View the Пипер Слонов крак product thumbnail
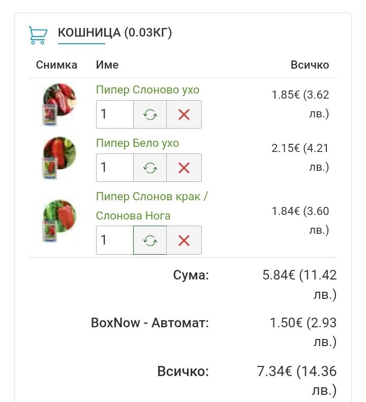Viewport: 366px width, 402px height. pyautogui.click(x=58, y=220)
